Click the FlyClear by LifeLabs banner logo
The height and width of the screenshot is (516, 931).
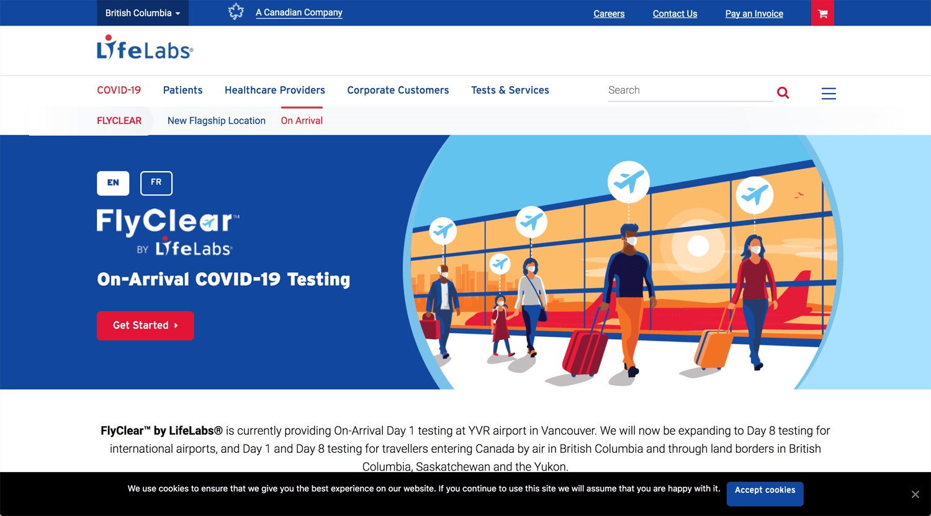click(168, 232)
